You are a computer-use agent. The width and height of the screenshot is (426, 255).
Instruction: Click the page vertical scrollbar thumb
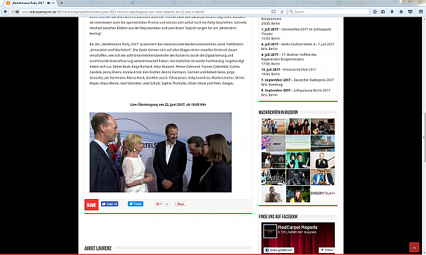(424, 138)
